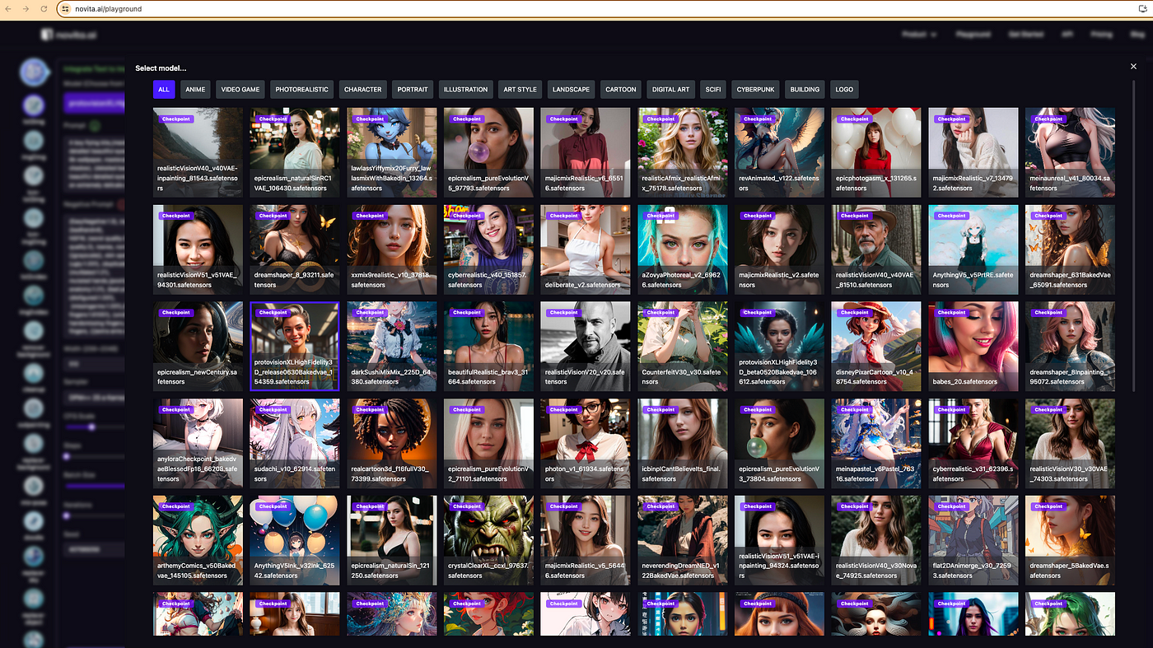Choose the ART STYLE category

(520, 90)
